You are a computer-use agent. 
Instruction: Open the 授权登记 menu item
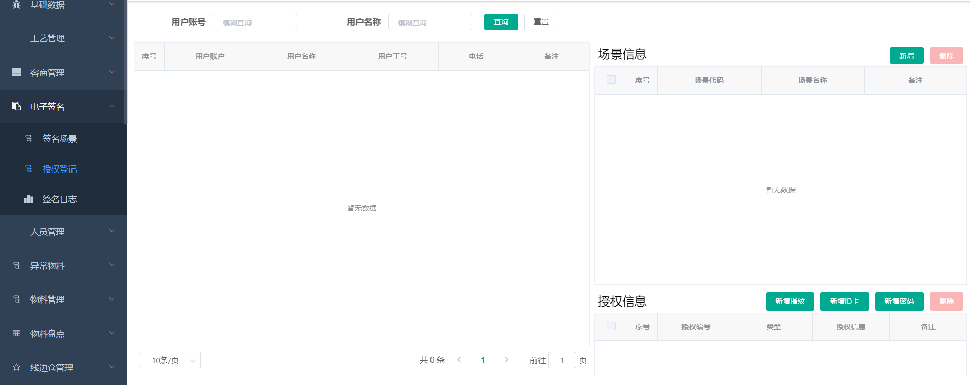(x=63, y=168)
